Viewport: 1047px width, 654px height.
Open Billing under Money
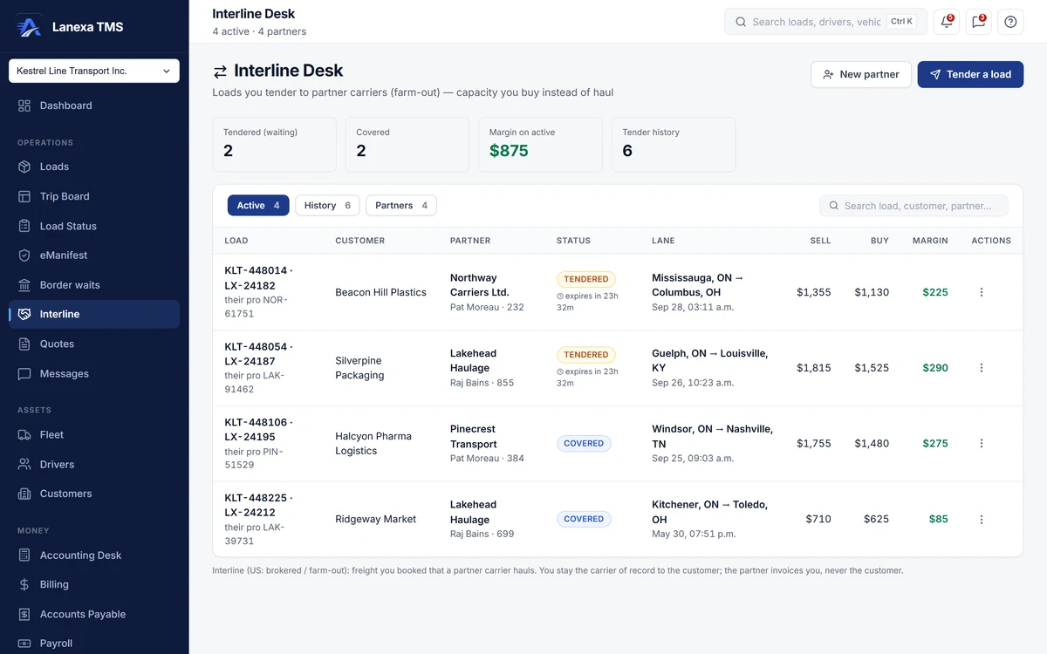click(94, 584)
